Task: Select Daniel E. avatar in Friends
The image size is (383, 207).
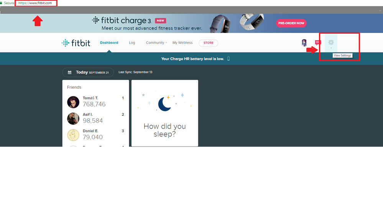Action: pyautogui.click(x=73, y=135)
